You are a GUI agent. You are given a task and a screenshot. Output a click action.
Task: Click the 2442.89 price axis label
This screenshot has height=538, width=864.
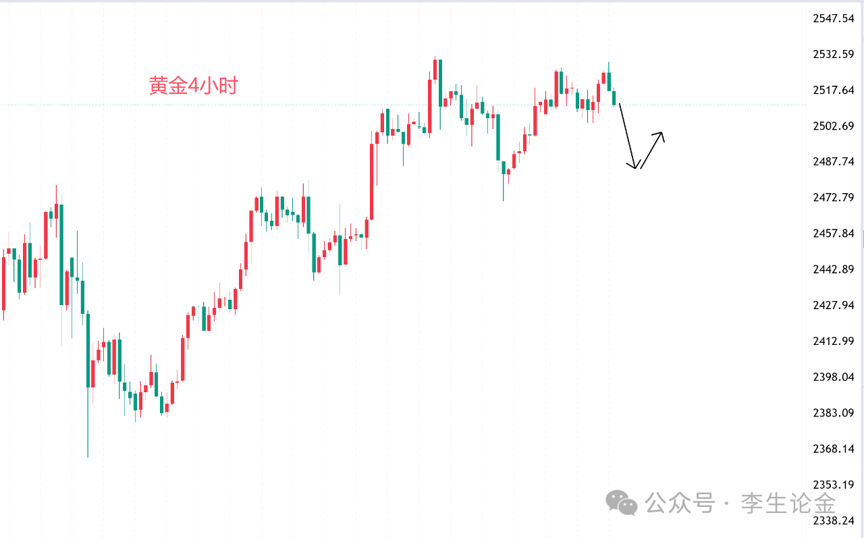[833, 269]
